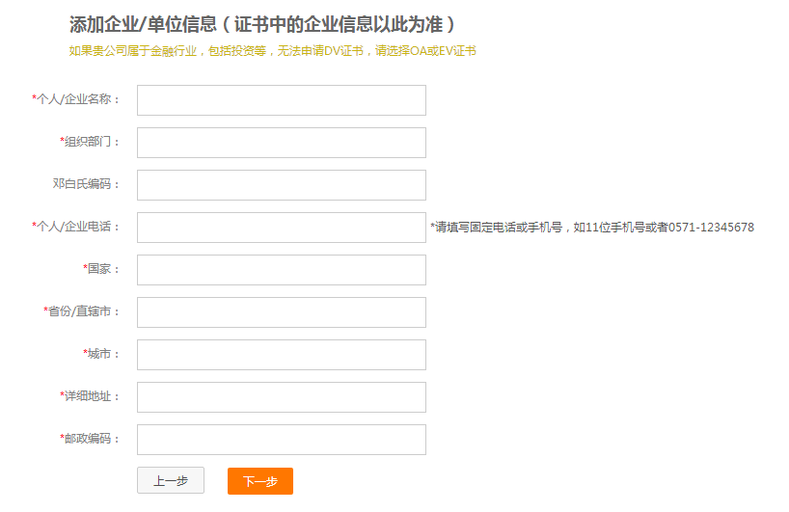Click the phone format hint with 0571-12345678
This screenshot has width=789, height=512.
click(x=593, y=228)
